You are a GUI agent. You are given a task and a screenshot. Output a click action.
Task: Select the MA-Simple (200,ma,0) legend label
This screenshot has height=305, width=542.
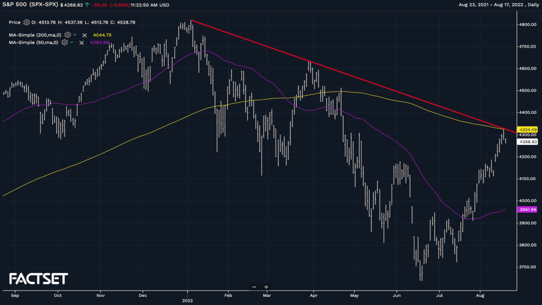tap(34, 35)
